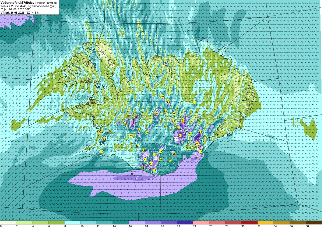Click the 0 tick label on color scale
322x228 pixels.
(1, 226)
